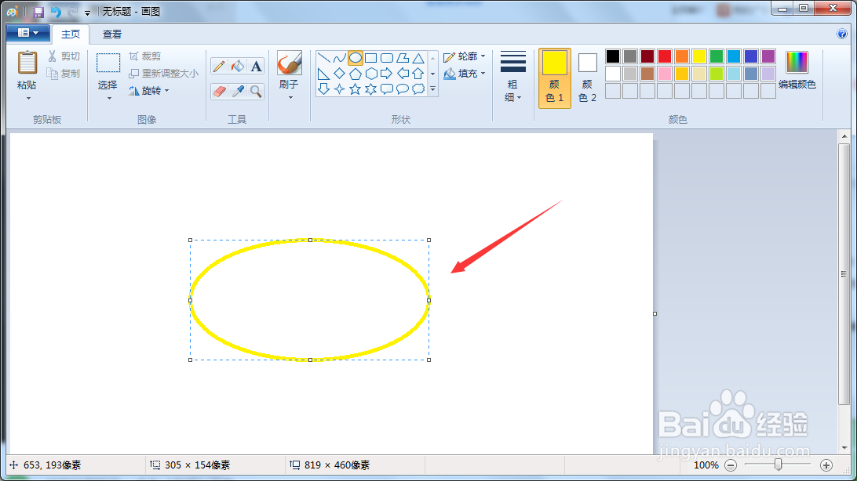The height and width of the screenshot is (481, 857).
Task: Select the Fill with color bucket tool
Action: click(x=238, y=66)
